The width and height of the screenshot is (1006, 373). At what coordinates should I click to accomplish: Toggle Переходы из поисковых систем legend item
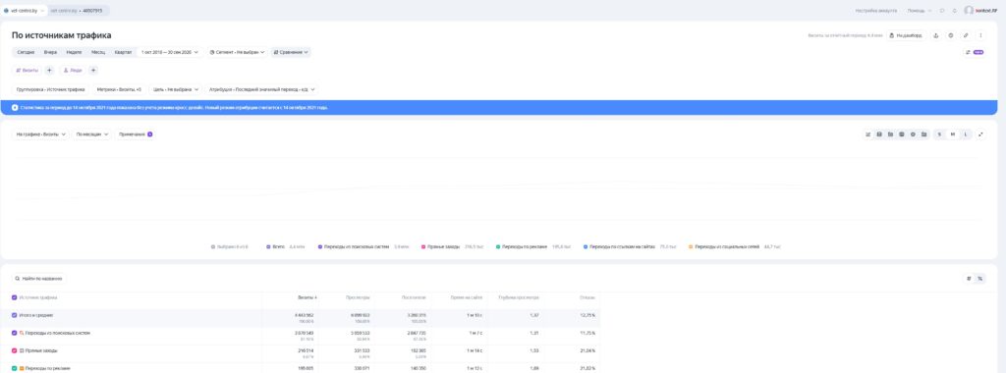point(363,246)
